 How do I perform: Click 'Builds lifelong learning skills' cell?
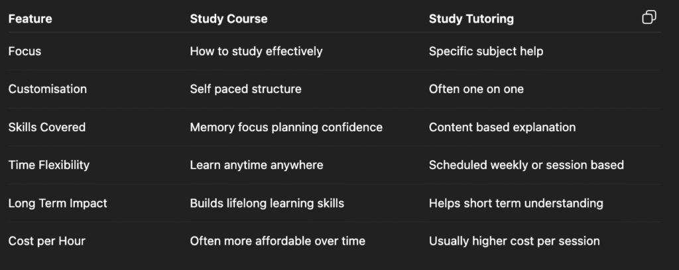click(x=267, y=203)
